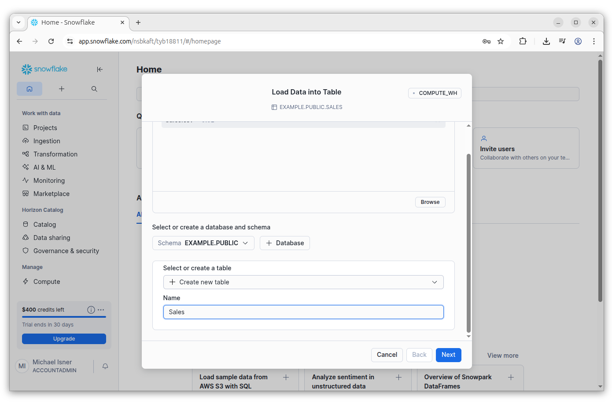Open the COMPUTE_WH warehouse selector

tap(435, 93)
